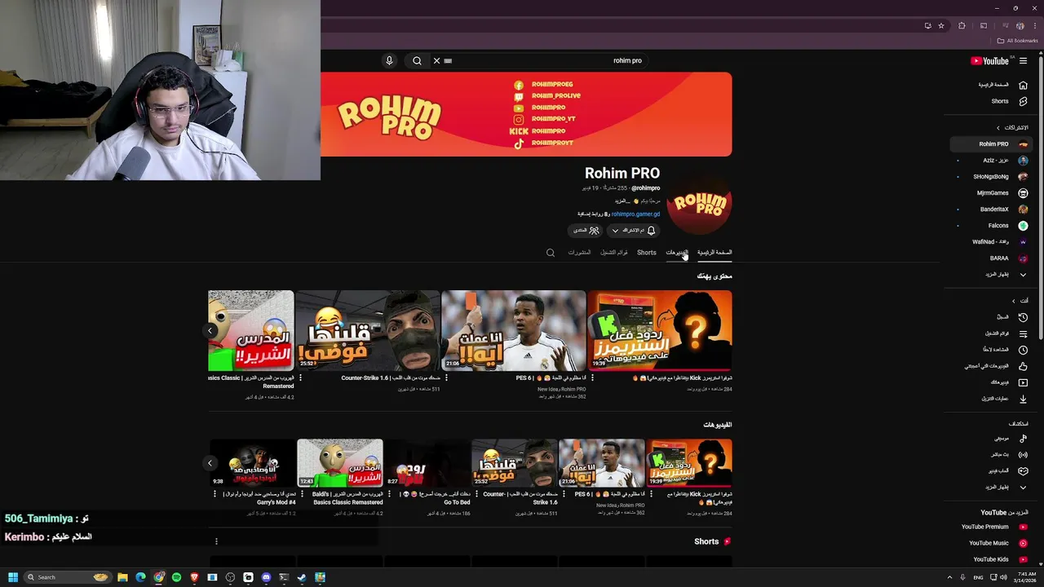Screen dimensions: 1044x587
Task: Open YouTube Music link
Action: pos(990,543)
